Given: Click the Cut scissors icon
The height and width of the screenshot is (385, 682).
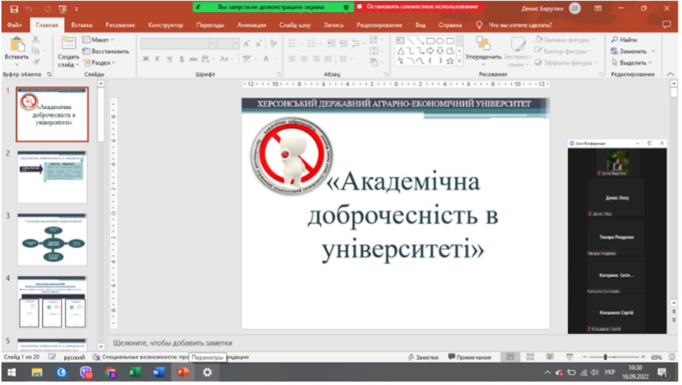Looking at the screenshot, I should click(x=36, y=40).
